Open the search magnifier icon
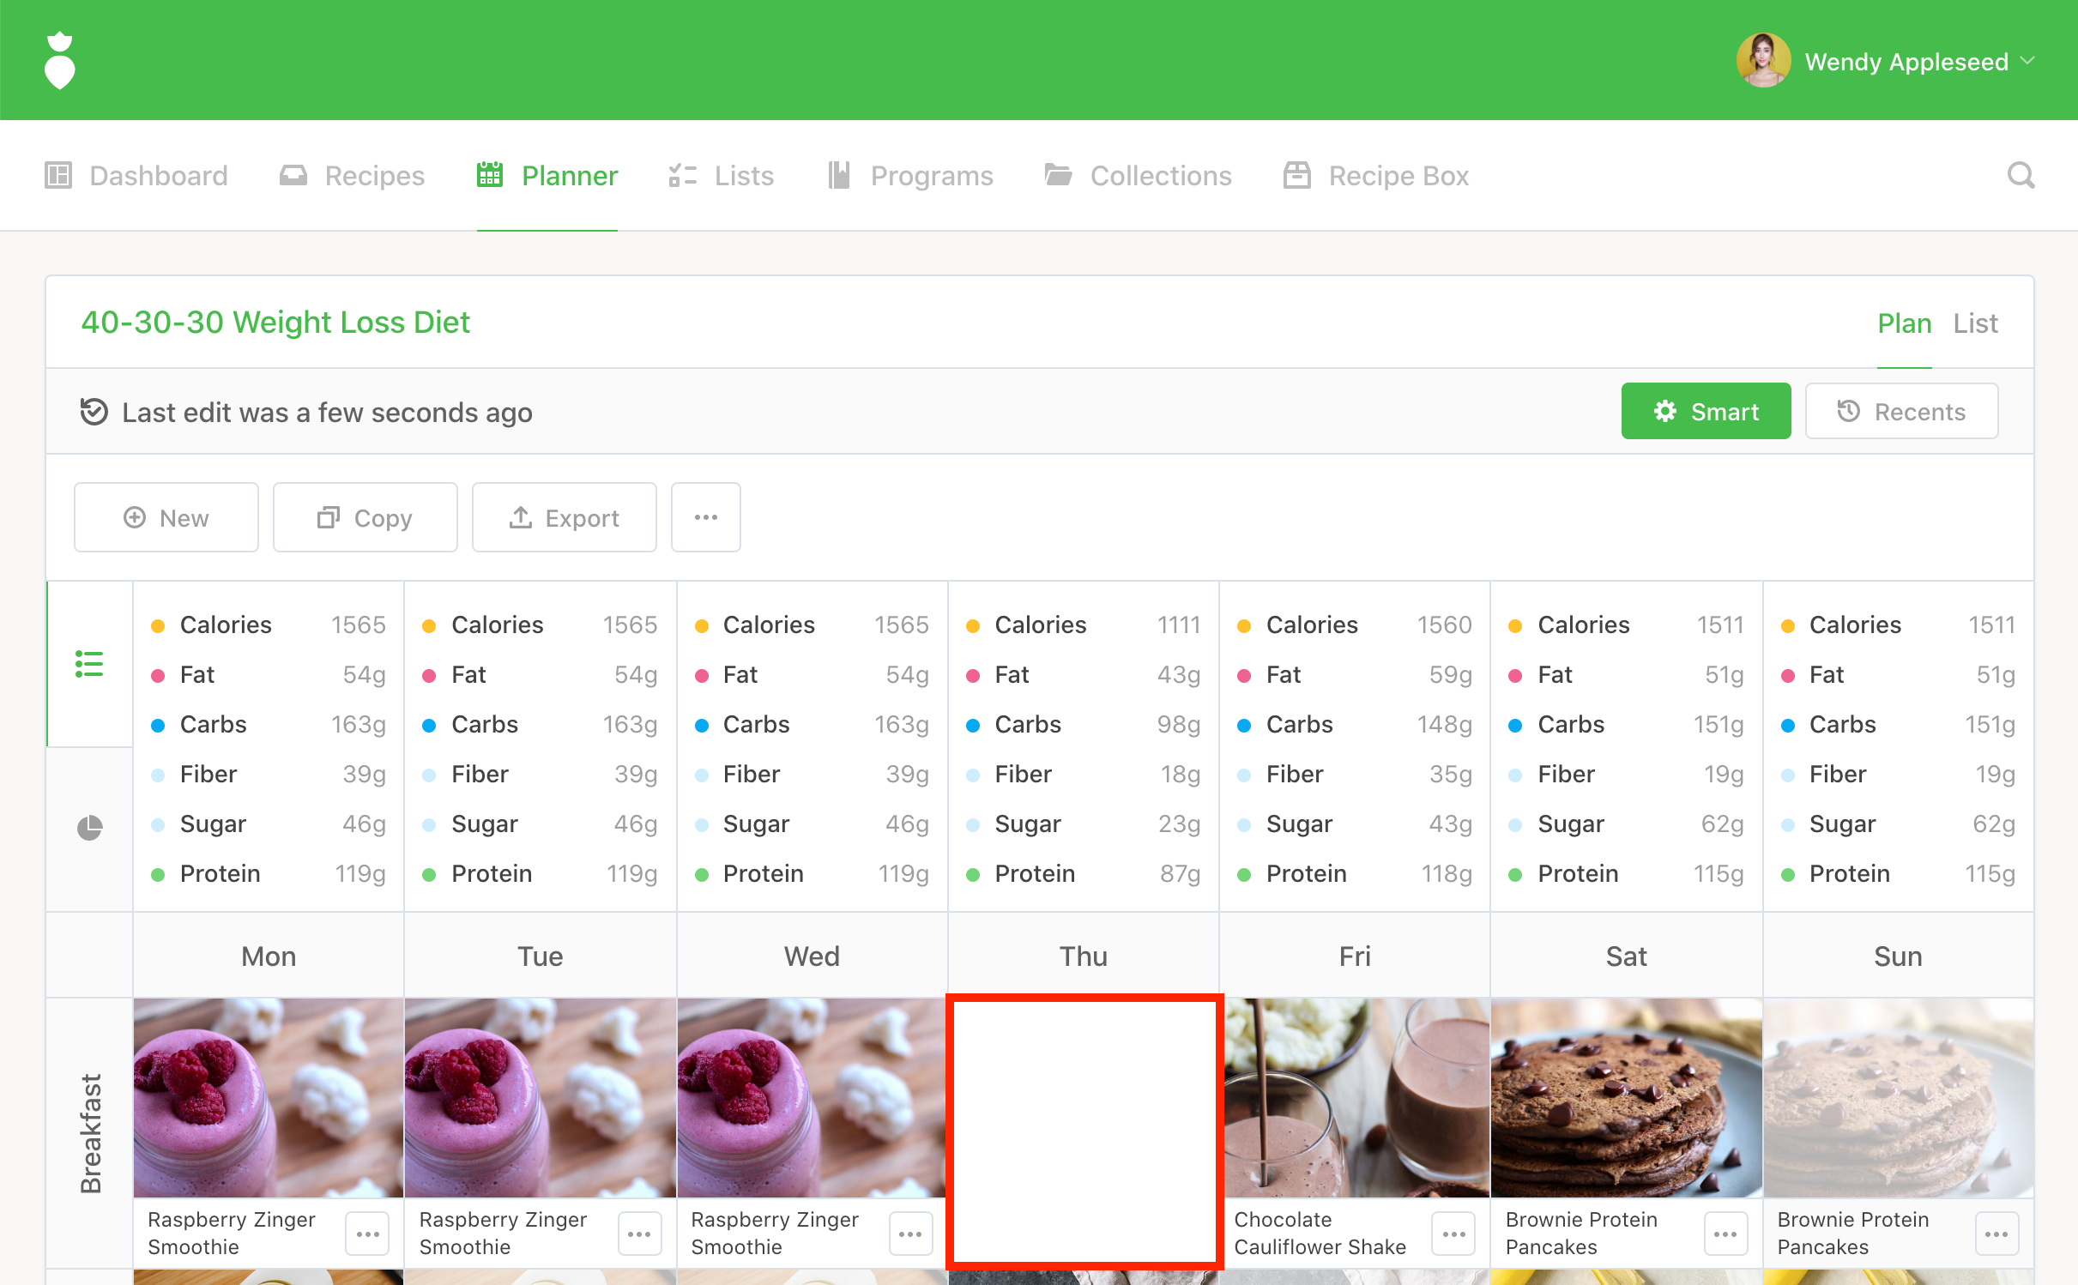The width and height of the screenshot is (2078, 1285). coord(2021,176)
